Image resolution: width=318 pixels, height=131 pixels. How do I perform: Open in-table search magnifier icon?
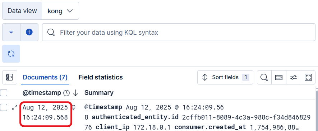pyautogui.click(x=264, y=77)
